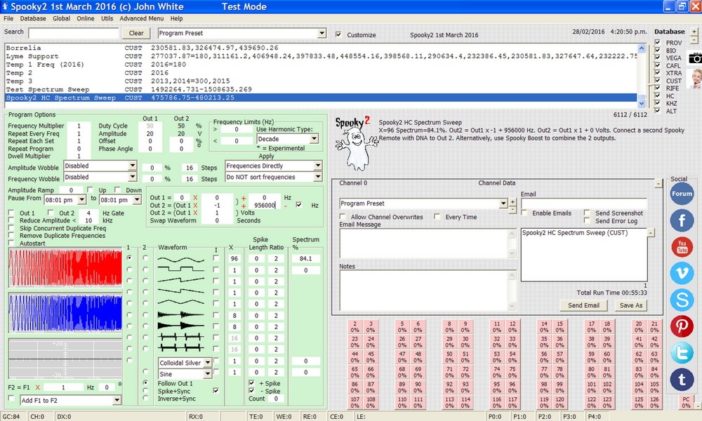Check Enable Emails option
Image resolution: width=702 pixels, height=421 pixels.
[x=524, y=213]
